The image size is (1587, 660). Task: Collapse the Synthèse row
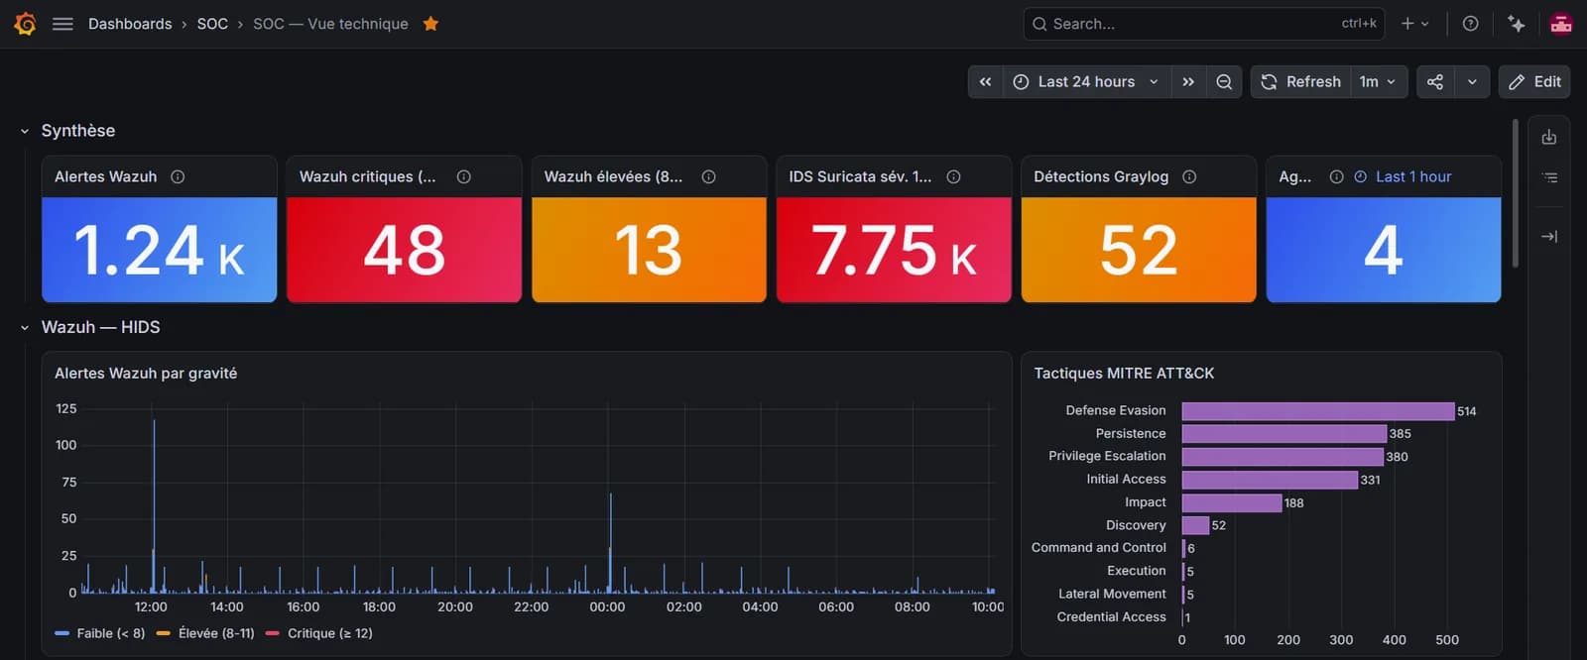tap(25, 131)
